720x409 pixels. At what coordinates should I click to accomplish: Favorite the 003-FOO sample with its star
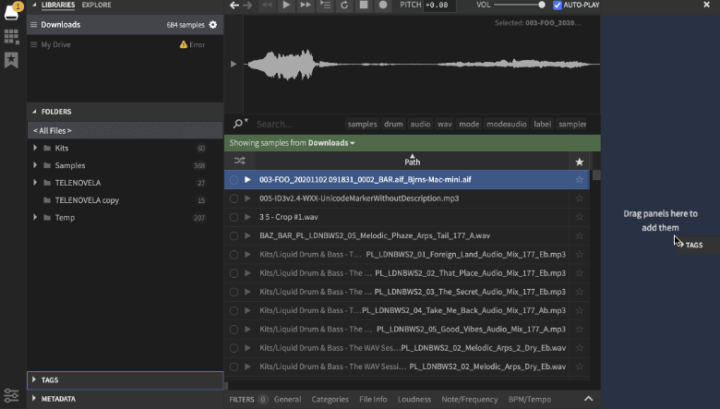click(580, 180)
